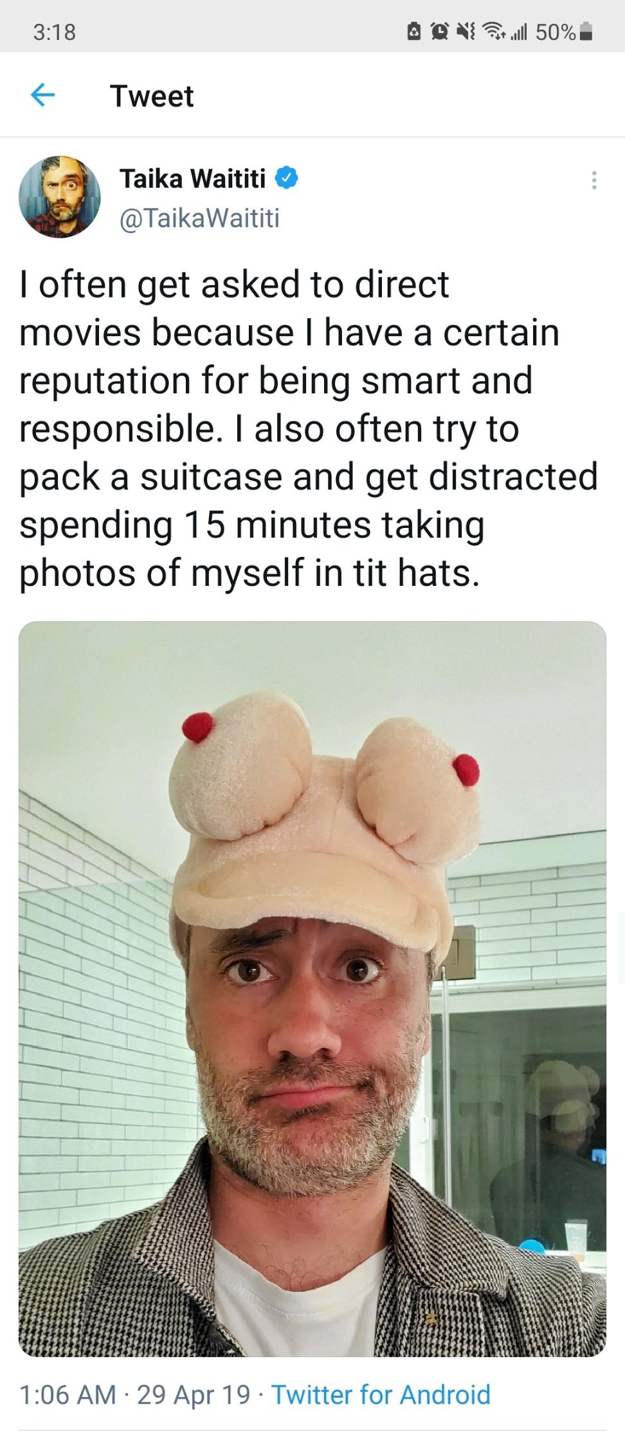
Task: Tap the 29 Apr 19 tweet date
Action: point(194,1395)
